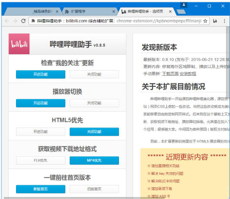The image size is (230, 199).
Task: Click the 发现新版本 heading
Action: pos(160,47)
